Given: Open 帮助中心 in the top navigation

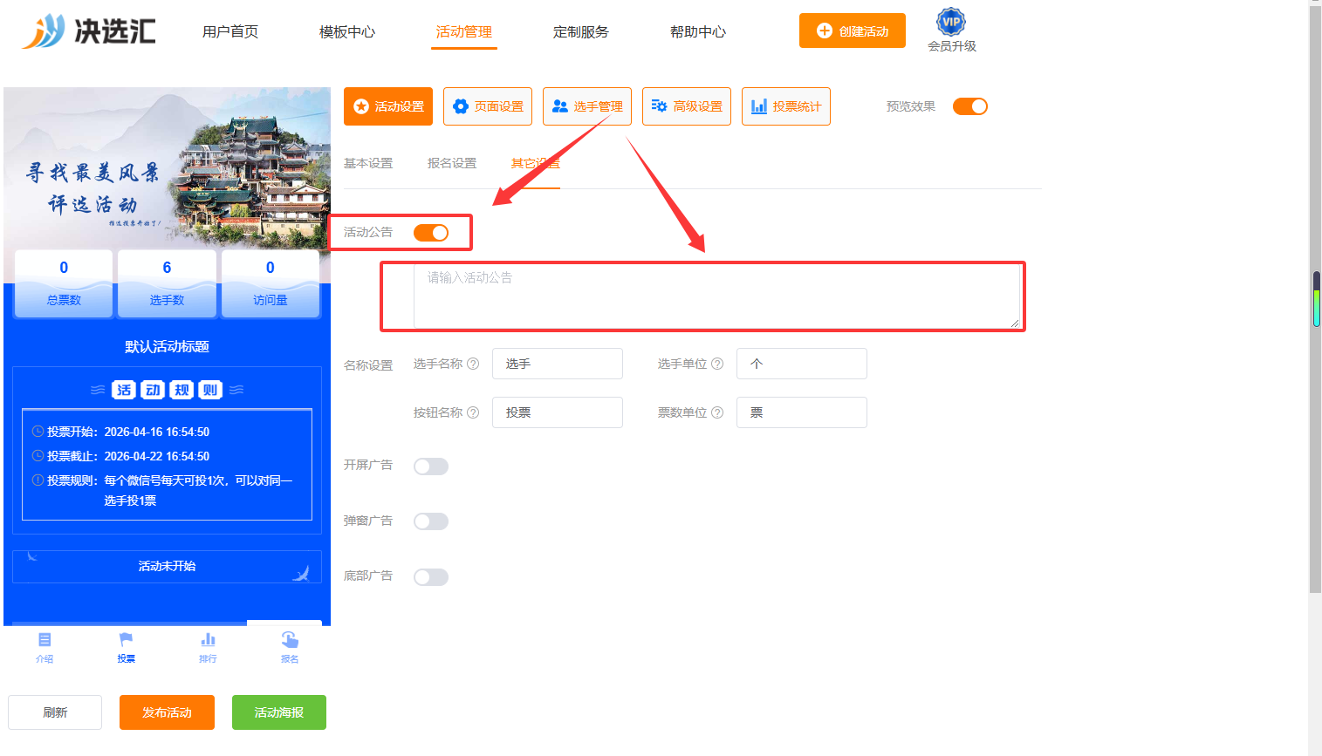Looking at the screenshot, I should click(x=698, y=31).
